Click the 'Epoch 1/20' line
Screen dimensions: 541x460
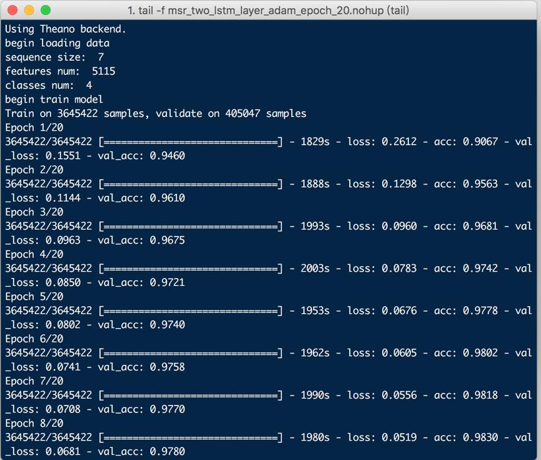click(x=34, y=128)
